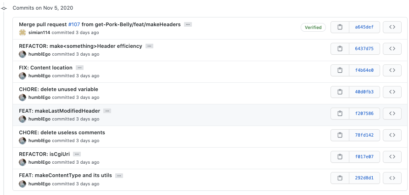The height and width of the screenshot is (195, 409).
Task: Open simian114 user avatar
Action: (22, 33)
